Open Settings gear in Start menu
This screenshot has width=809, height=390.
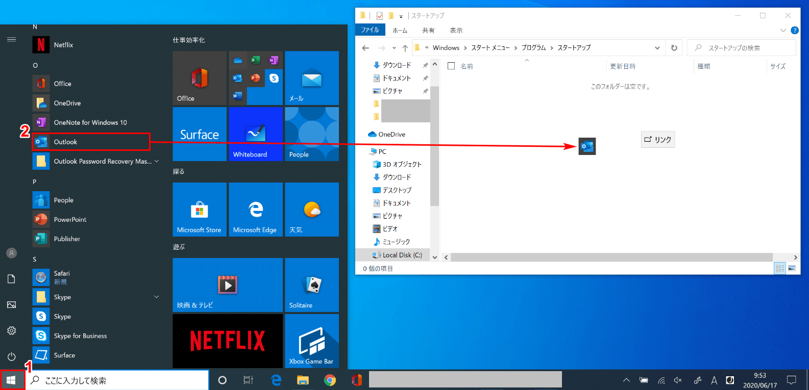coord(11,330)
